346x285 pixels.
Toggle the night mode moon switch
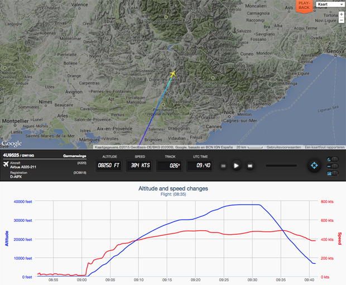point(333,159)
